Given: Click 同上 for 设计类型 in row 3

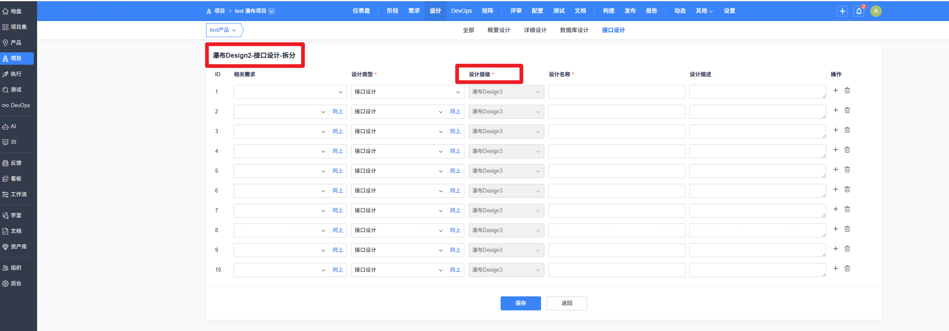Looking at the screenshot, I should click(455, 131).
